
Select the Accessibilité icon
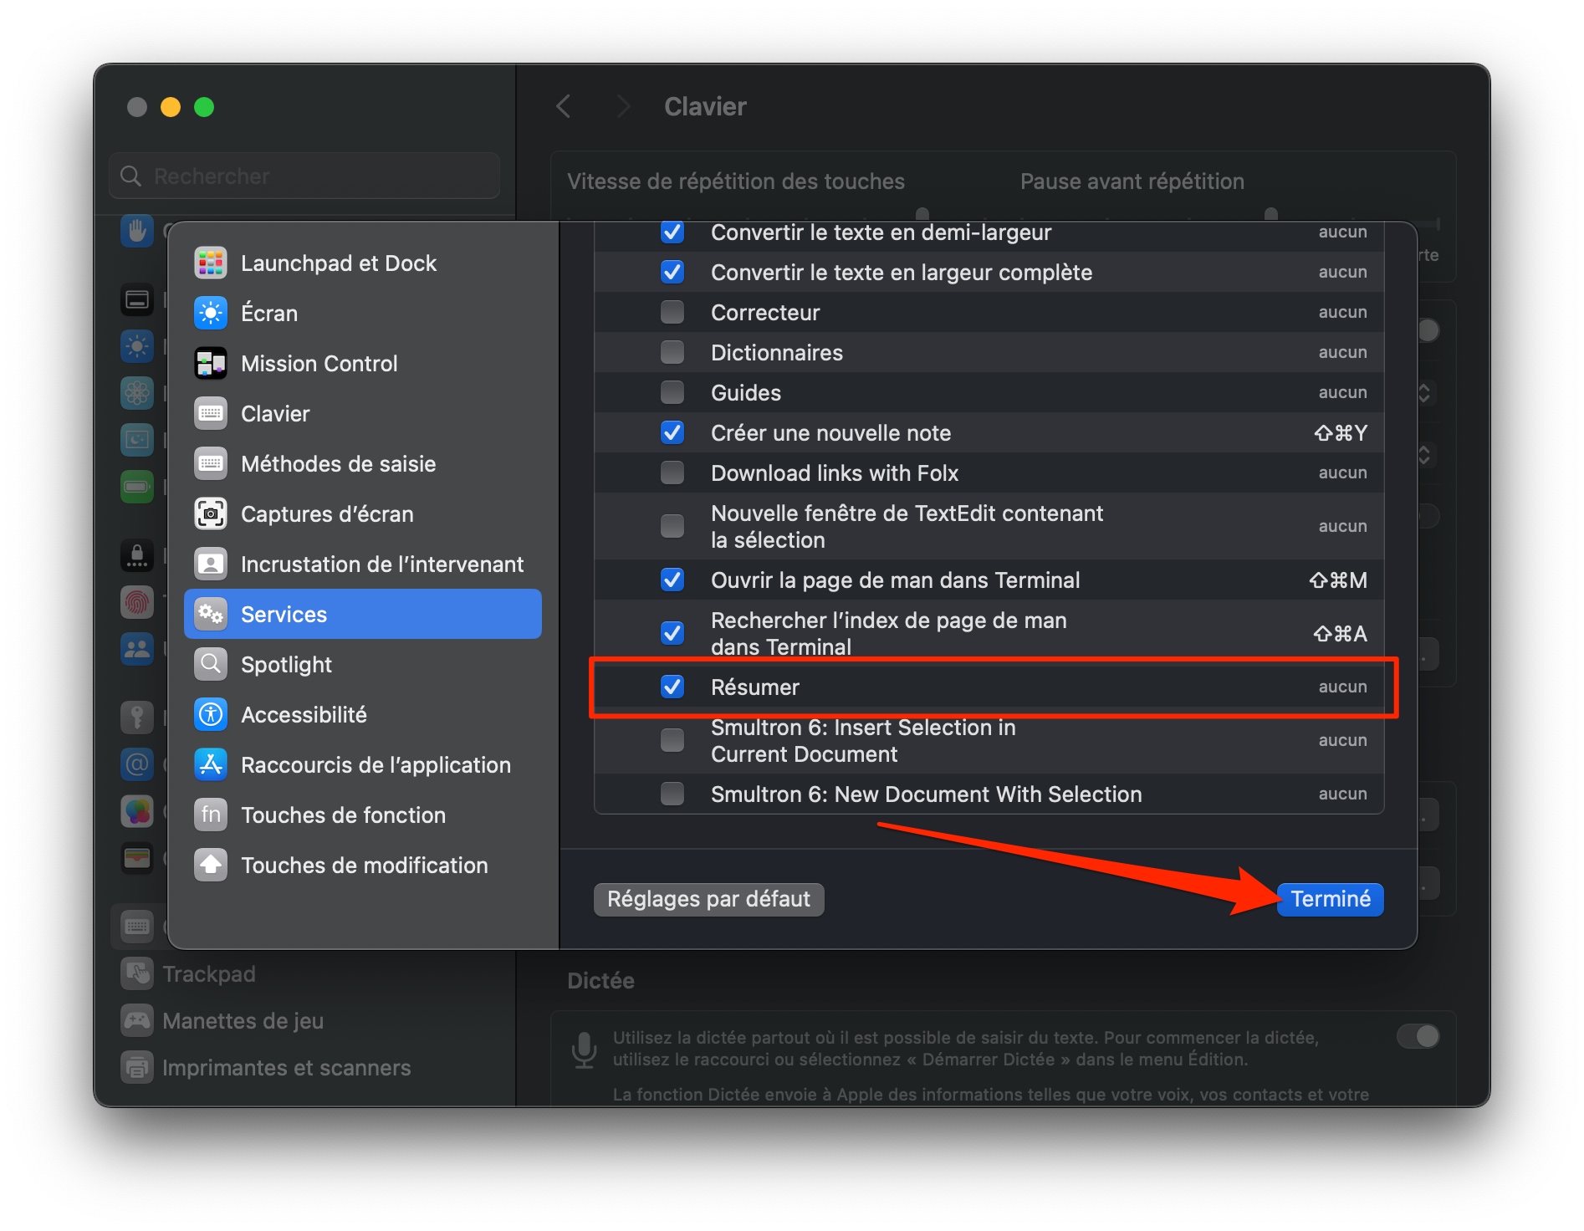coord(211,715)
